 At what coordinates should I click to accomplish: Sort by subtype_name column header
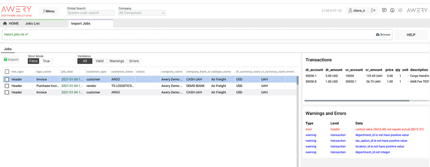(x=221, y=72)
